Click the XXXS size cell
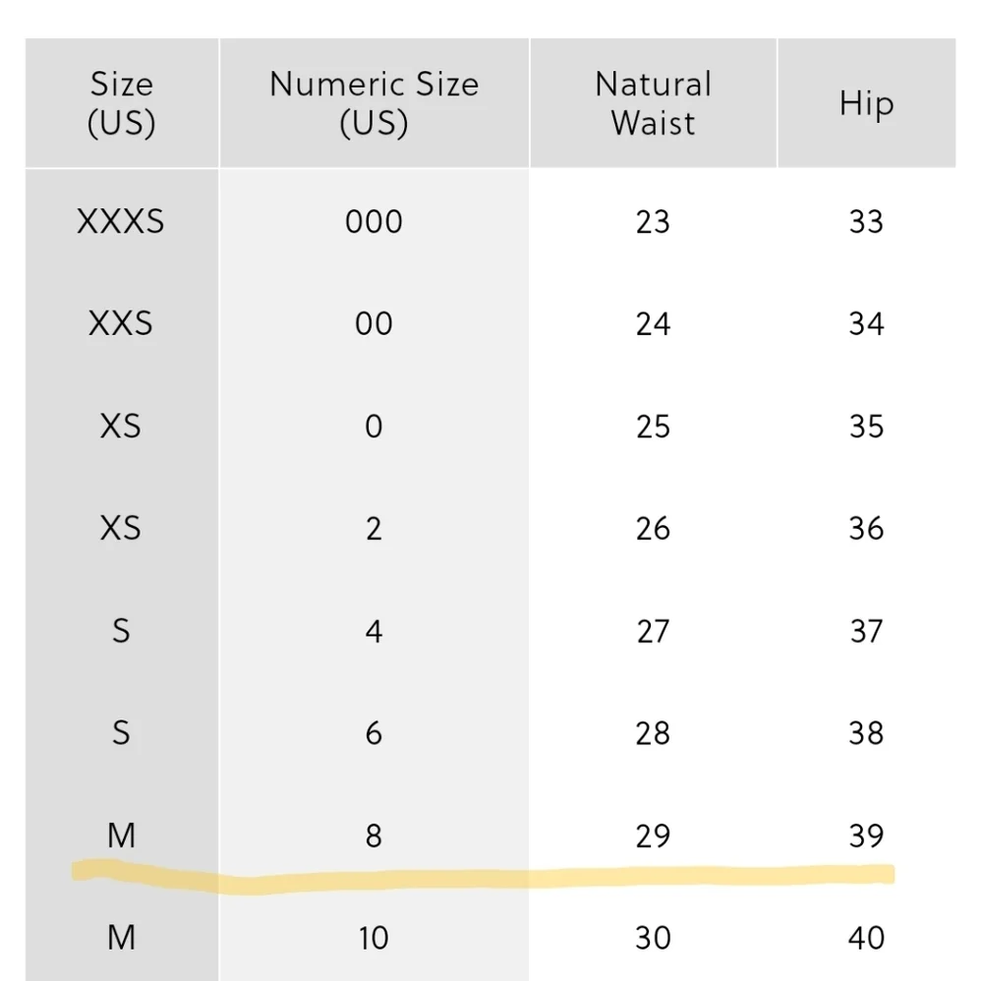 [x=121, y=222]
